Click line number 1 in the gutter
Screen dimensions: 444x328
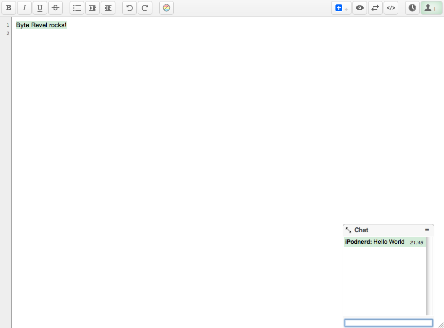(x=8, y=25)
